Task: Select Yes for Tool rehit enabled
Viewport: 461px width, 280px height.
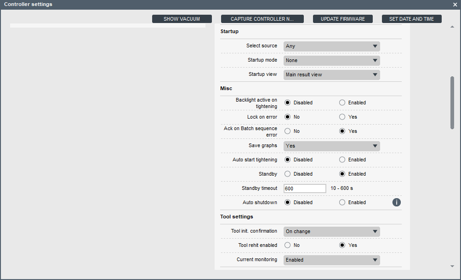Action: (x=342, y=246)
